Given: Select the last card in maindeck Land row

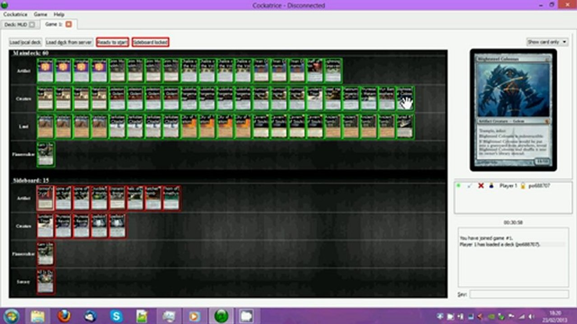Looking at the screenshot, I should coord(405,126).
